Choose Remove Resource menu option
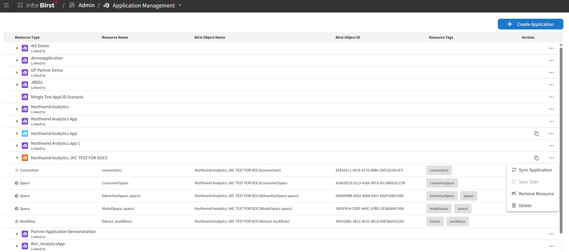The image size is (569, 252). click(532, 194)
